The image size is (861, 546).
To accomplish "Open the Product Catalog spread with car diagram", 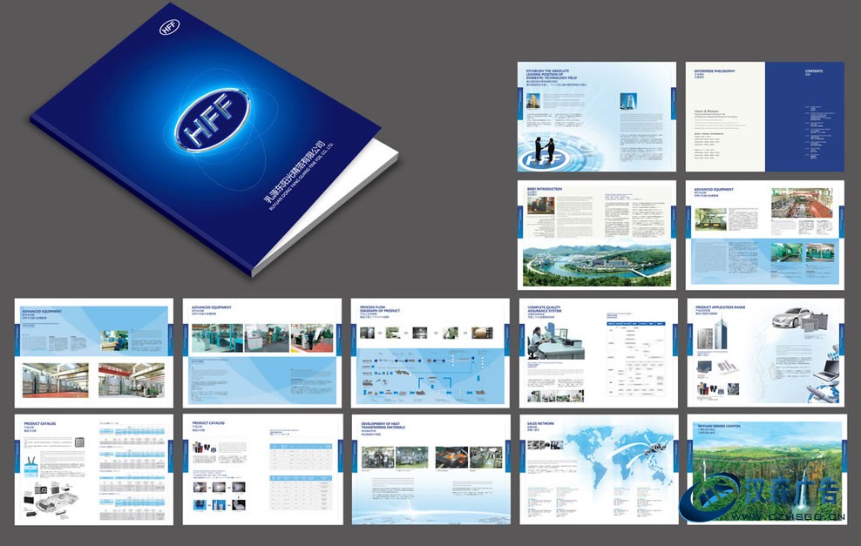I will (94, 469).
